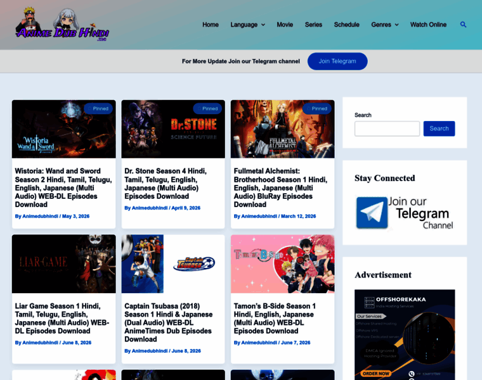Screen dimensions: 482x380
Task: Click the OffshoreKaka advertisement banner
Action: tap(405, 334)
